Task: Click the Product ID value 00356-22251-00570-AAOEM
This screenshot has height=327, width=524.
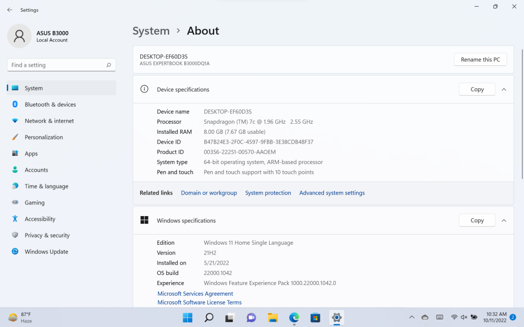Action: [239, 152]
